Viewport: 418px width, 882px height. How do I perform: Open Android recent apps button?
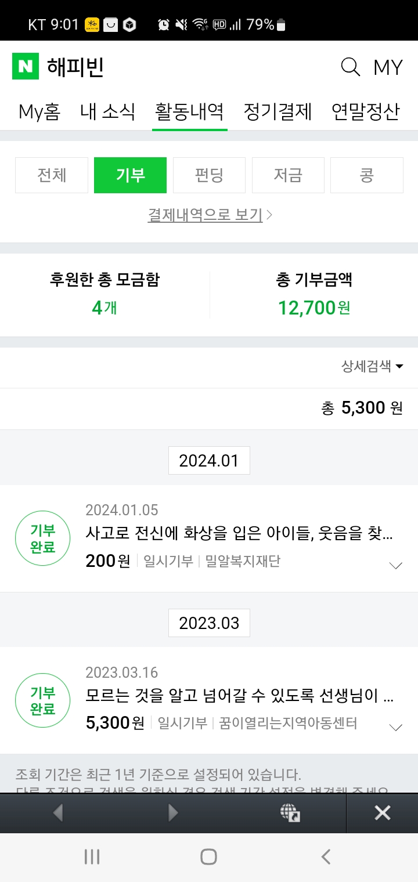(x=92, y=856)
